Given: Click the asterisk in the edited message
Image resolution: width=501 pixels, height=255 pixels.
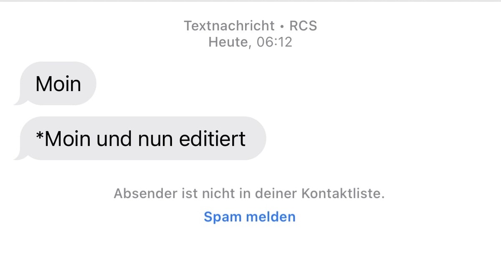Looking at the screenshot, I should [x=40, y=136].
